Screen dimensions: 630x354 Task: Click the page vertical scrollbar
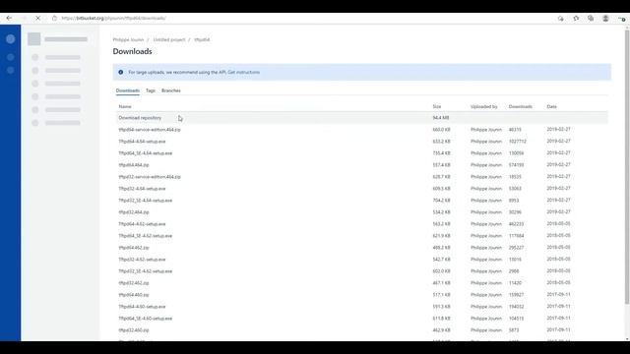(x=627, y=168)
